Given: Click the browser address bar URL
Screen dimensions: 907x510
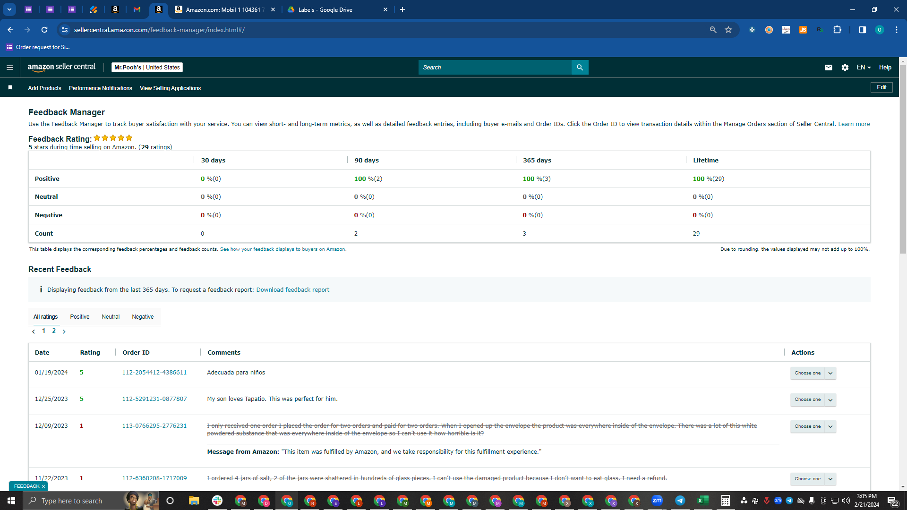Looking at the screenshot, I should 159,30.
